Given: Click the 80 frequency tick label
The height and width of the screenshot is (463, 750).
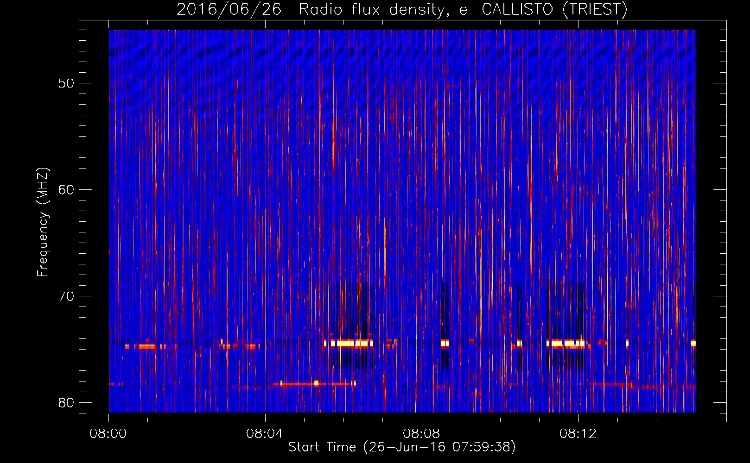Looking at the screenshot, I should (66, 403).
